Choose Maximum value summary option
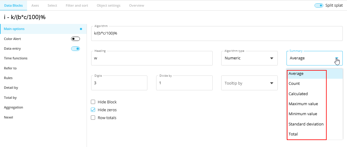 (x=303, y=104)
